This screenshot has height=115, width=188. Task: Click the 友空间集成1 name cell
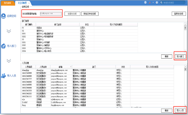click(x=43, y=96)
